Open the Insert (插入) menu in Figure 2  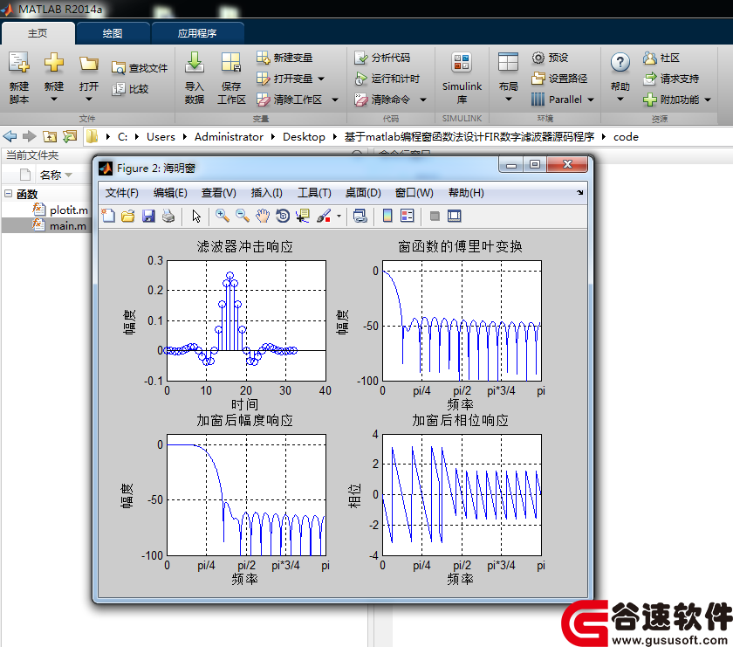pyautogui.click(x=266, y=193)
